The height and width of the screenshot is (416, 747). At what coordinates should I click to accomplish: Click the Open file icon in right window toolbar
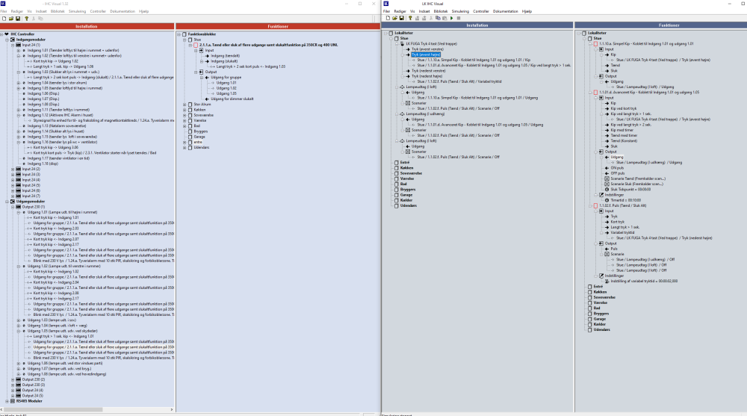[395, 18]
